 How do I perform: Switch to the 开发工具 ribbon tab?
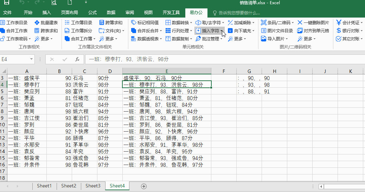click(171, 13)
